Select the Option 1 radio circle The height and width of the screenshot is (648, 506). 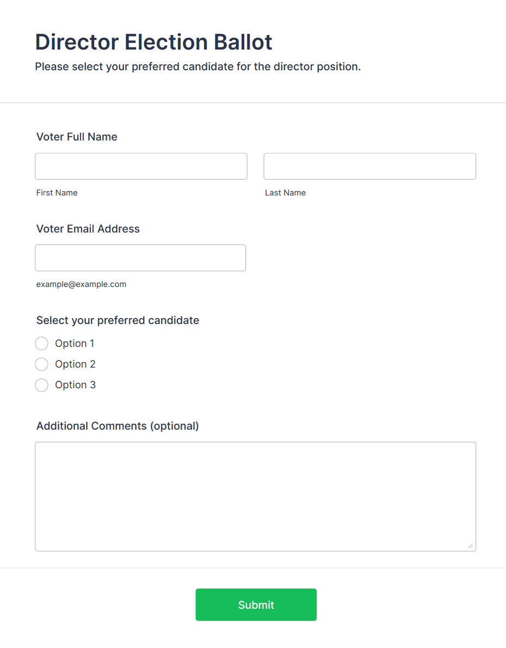pyautogui.click(x=41, y=344)
